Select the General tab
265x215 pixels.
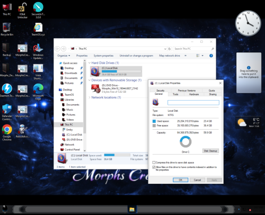click(158, 94)
